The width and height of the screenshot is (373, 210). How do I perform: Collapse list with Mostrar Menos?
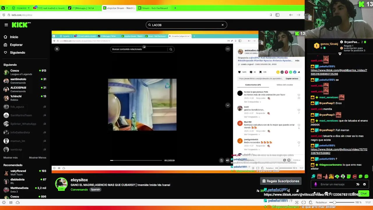(38, 158)
